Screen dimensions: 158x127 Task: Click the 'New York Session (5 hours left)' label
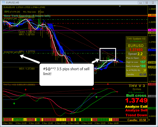[27, 16]
